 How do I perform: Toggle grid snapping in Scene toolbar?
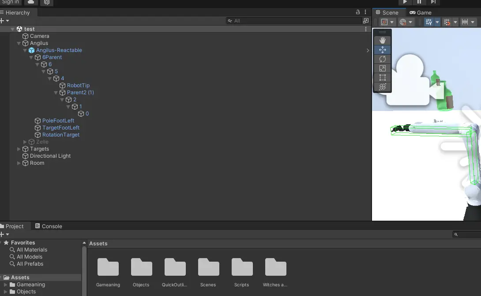[447, 22]
